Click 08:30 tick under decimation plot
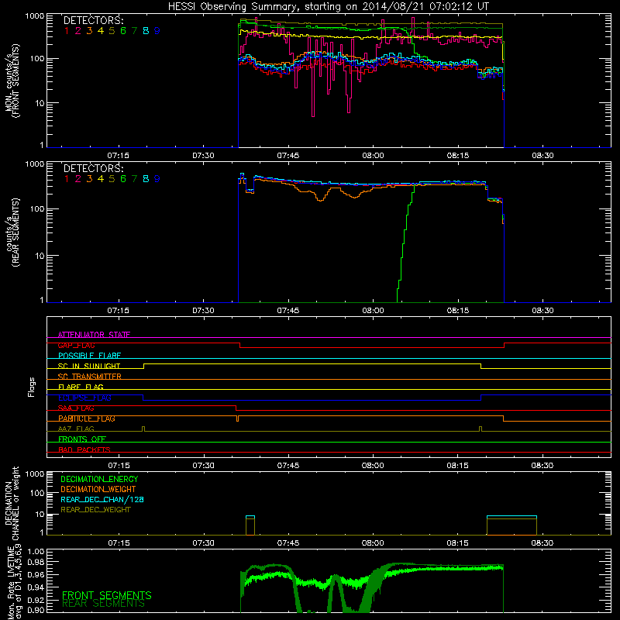 [x=542, y=543]
